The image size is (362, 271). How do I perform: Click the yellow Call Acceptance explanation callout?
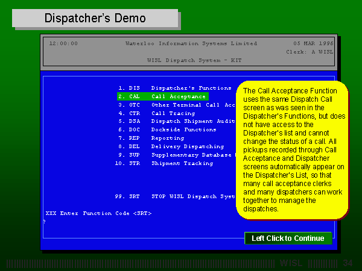click(292, 150)
